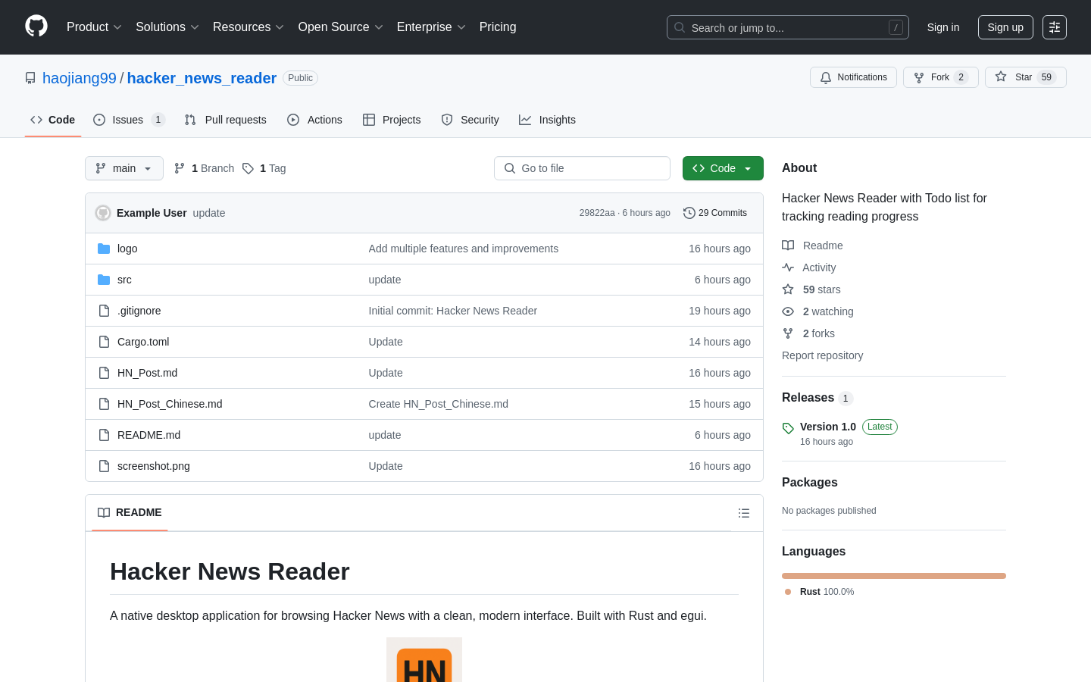Click the src folder icon
Viewport: 1091px width, 682px height.
(104, 280)
